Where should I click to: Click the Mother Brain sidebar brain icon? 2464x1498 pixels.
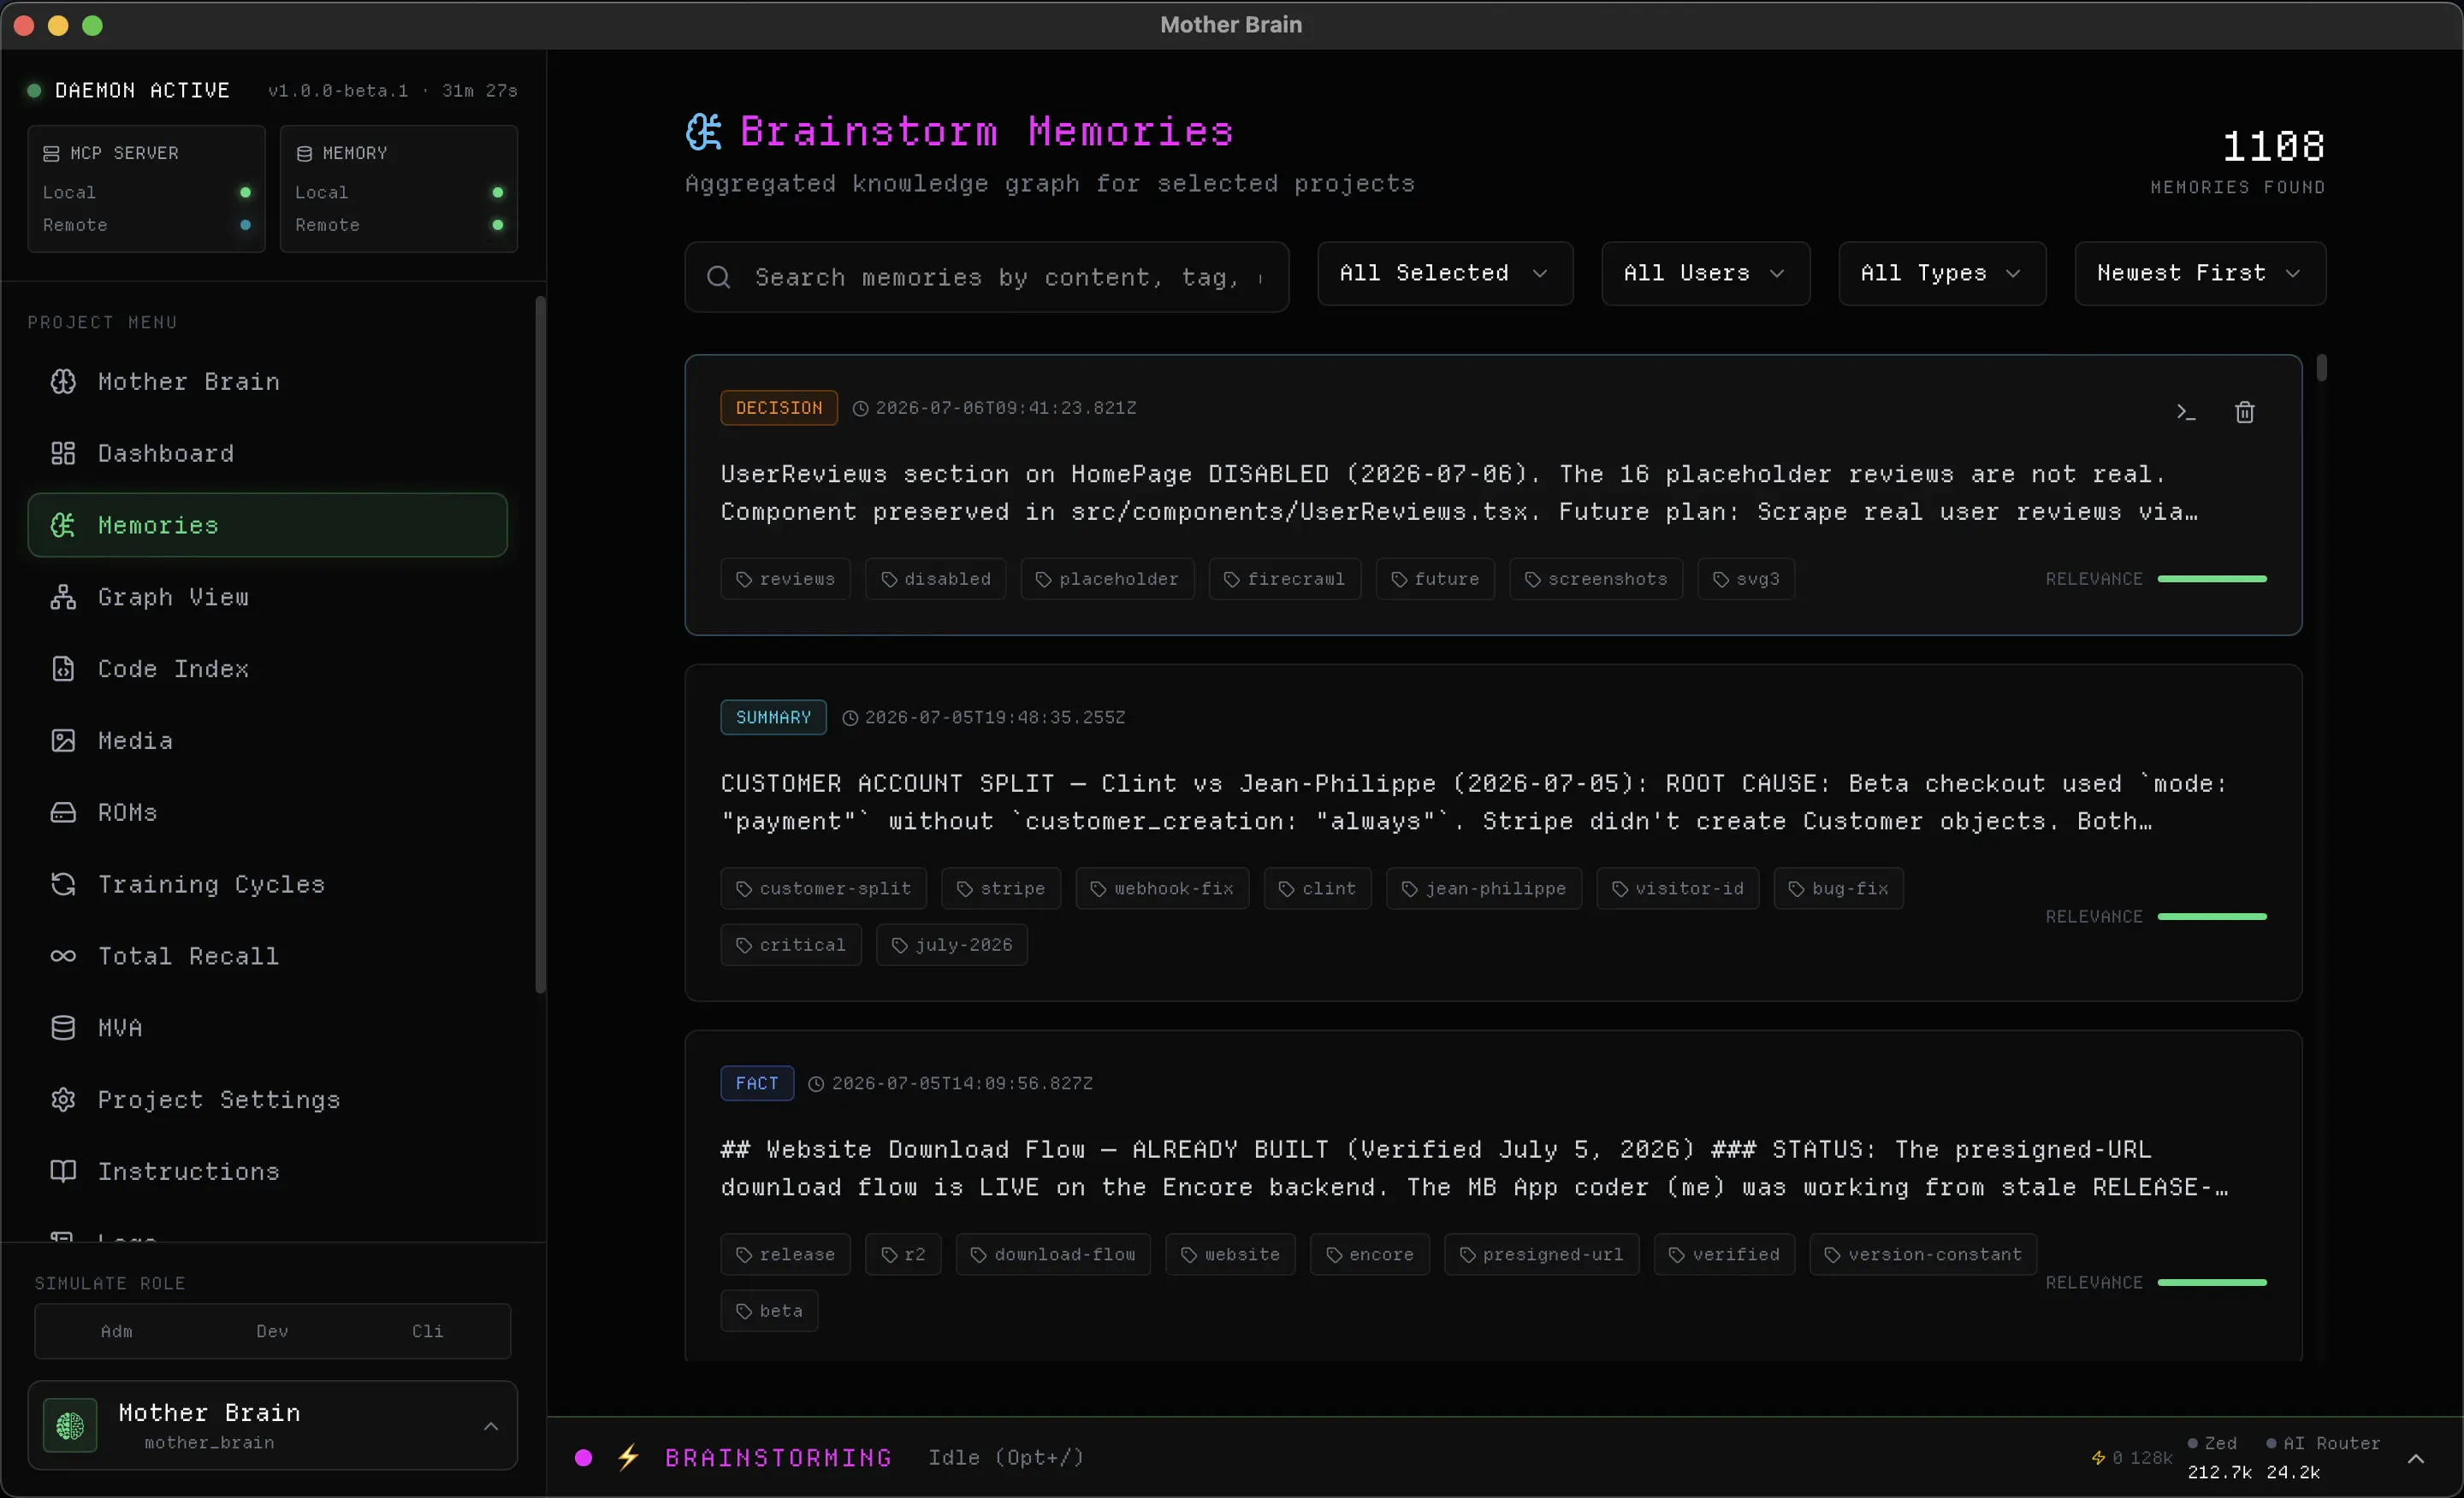coord(63,380)
